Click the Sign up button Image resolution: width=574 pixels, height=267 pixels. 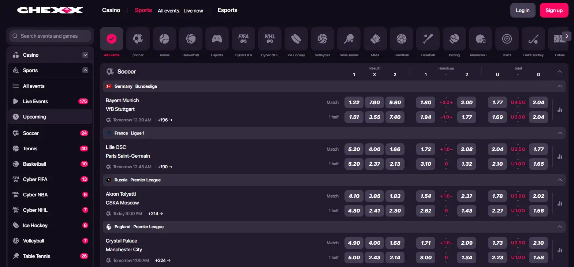[554, 10]
